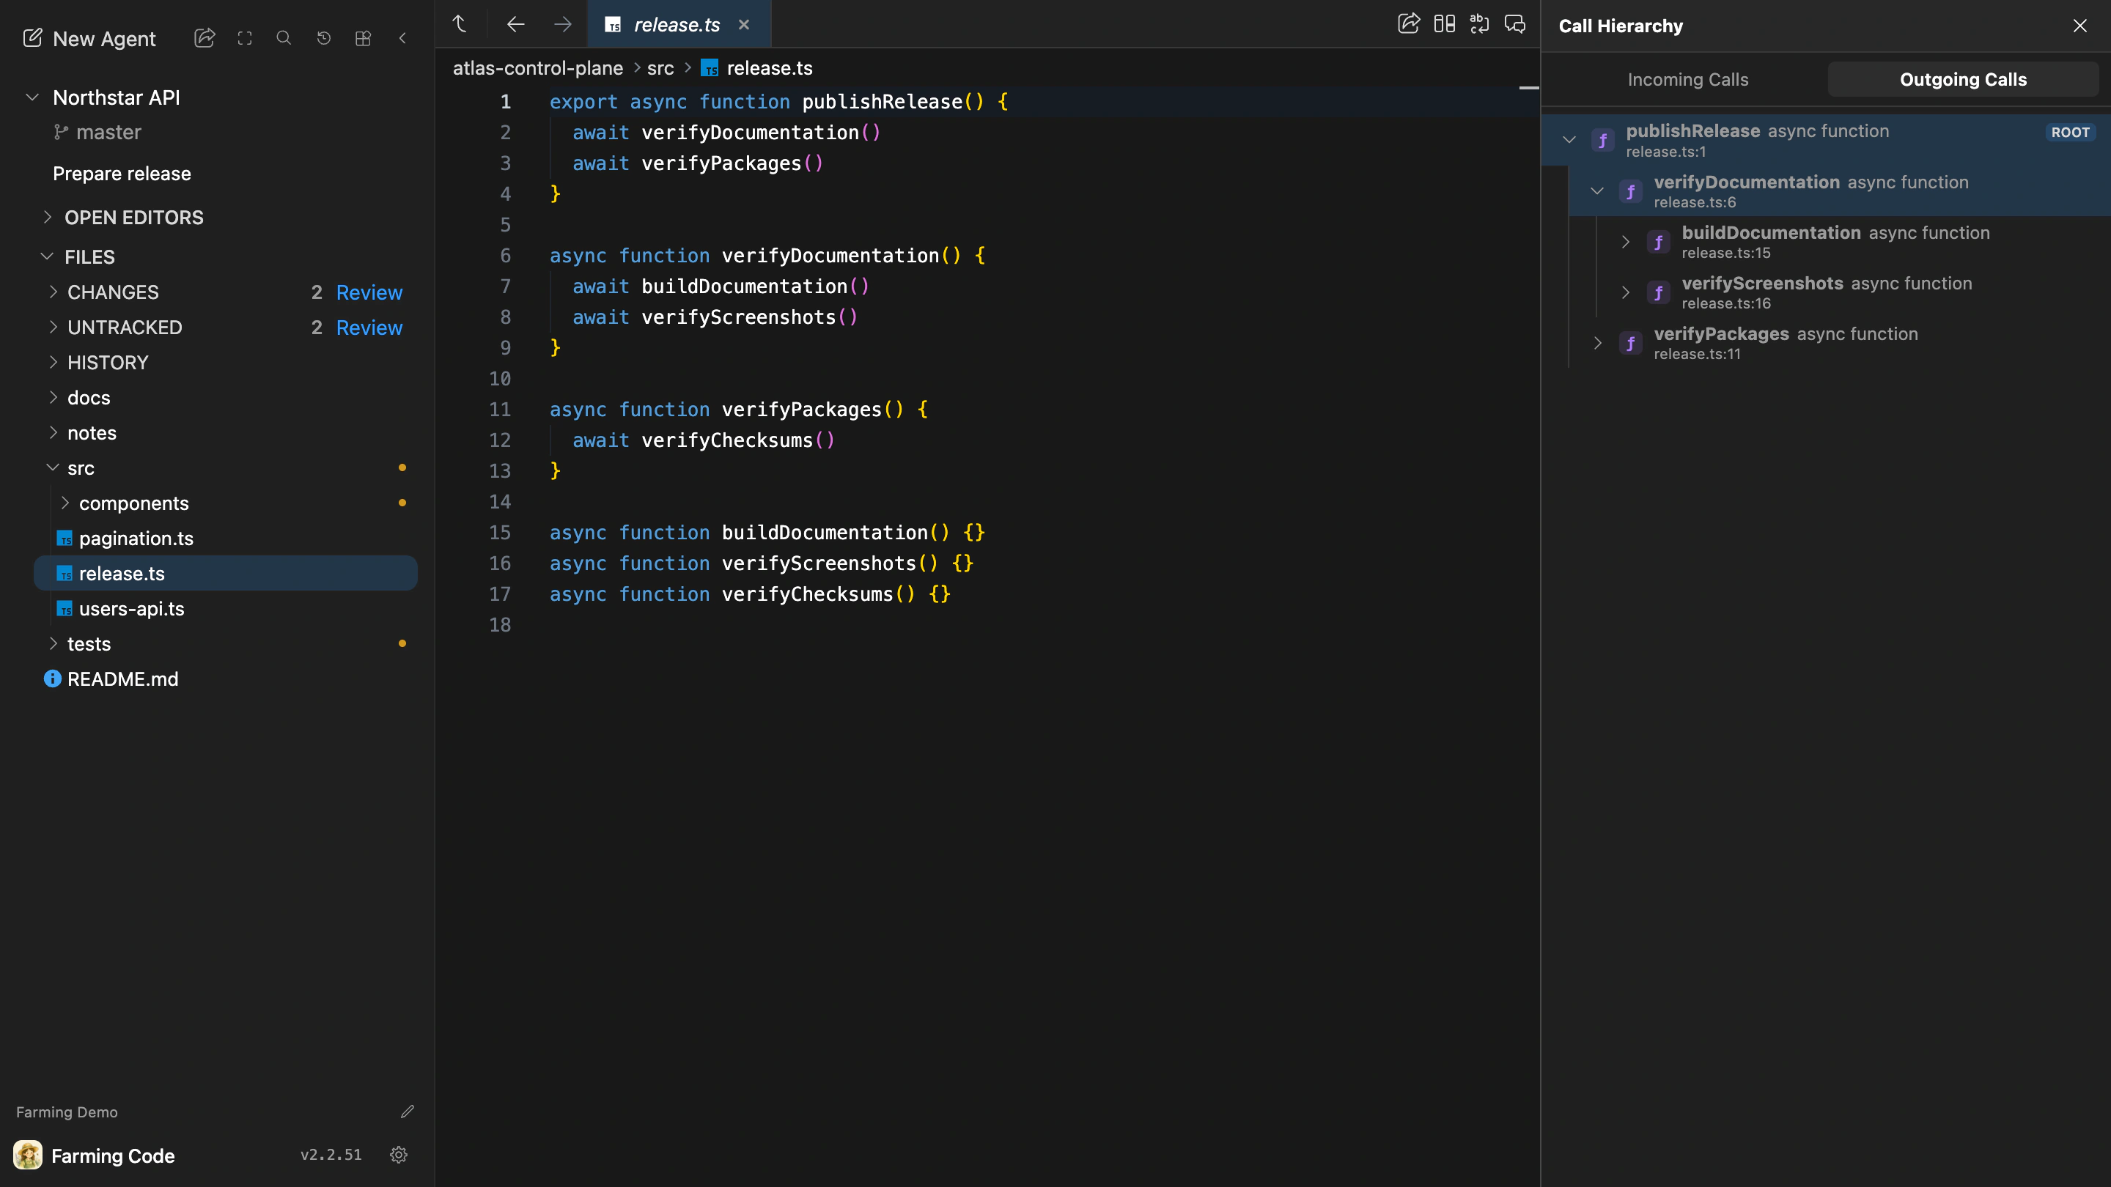This screenshot has width=2111, height=1187.
Task: Click the find and replace icon in the editor toolbar
Action: (1480, 23)
